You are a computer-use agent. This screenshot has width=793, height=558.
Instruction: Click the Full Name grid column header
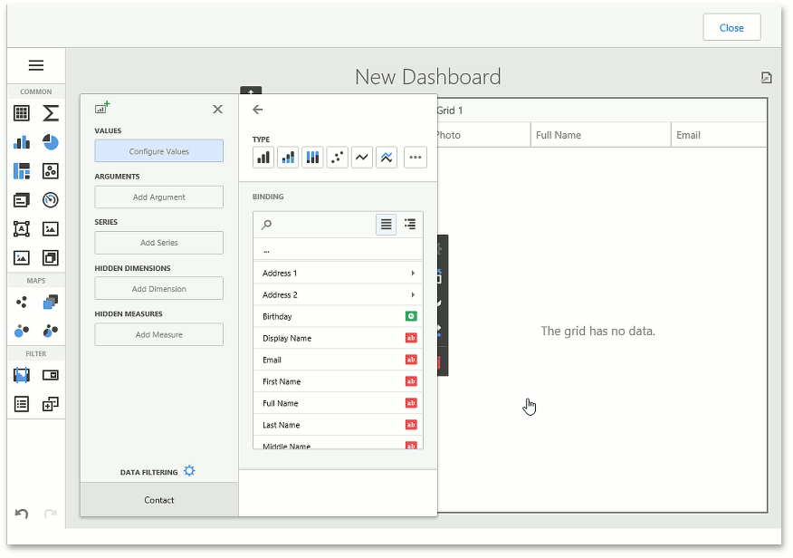click(x=600, y=135)
